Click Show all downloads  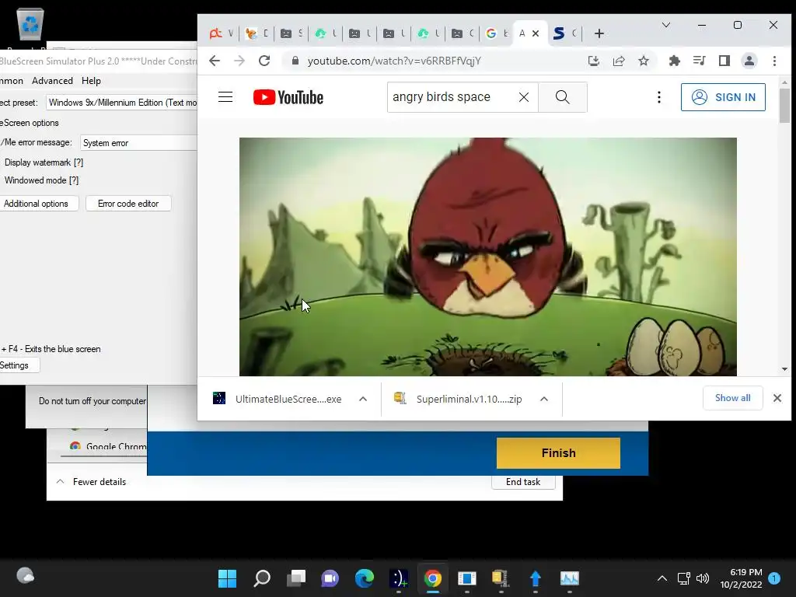point(732,398)
